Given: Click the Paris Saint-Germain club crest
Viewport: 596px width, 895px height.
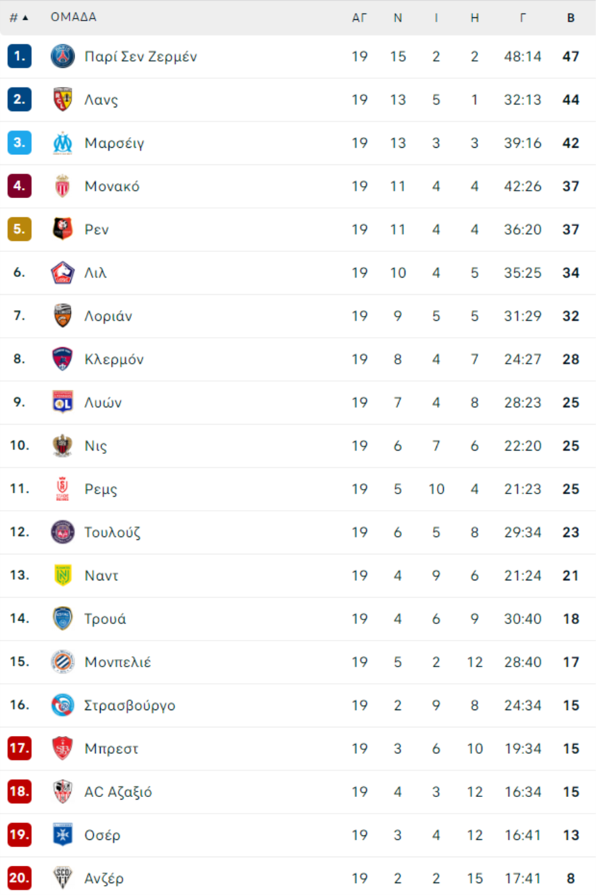Looking at the screenshot, I should point(63,56).
